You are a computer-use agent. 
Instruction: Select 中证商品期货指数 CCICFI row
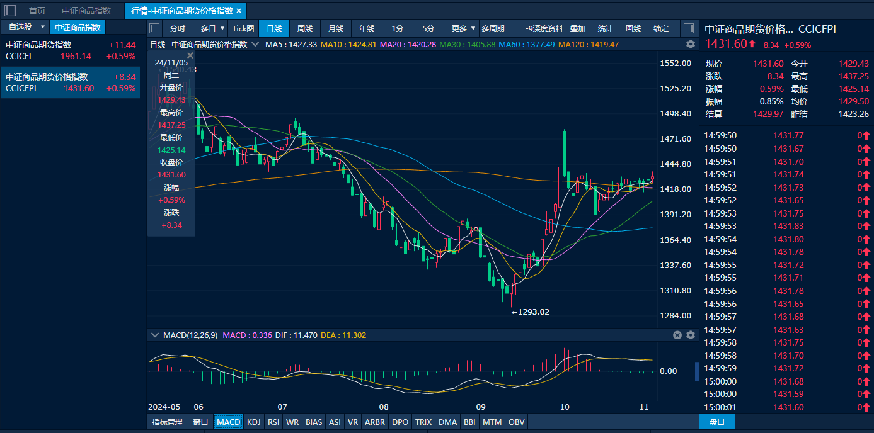tap(71, 50)
